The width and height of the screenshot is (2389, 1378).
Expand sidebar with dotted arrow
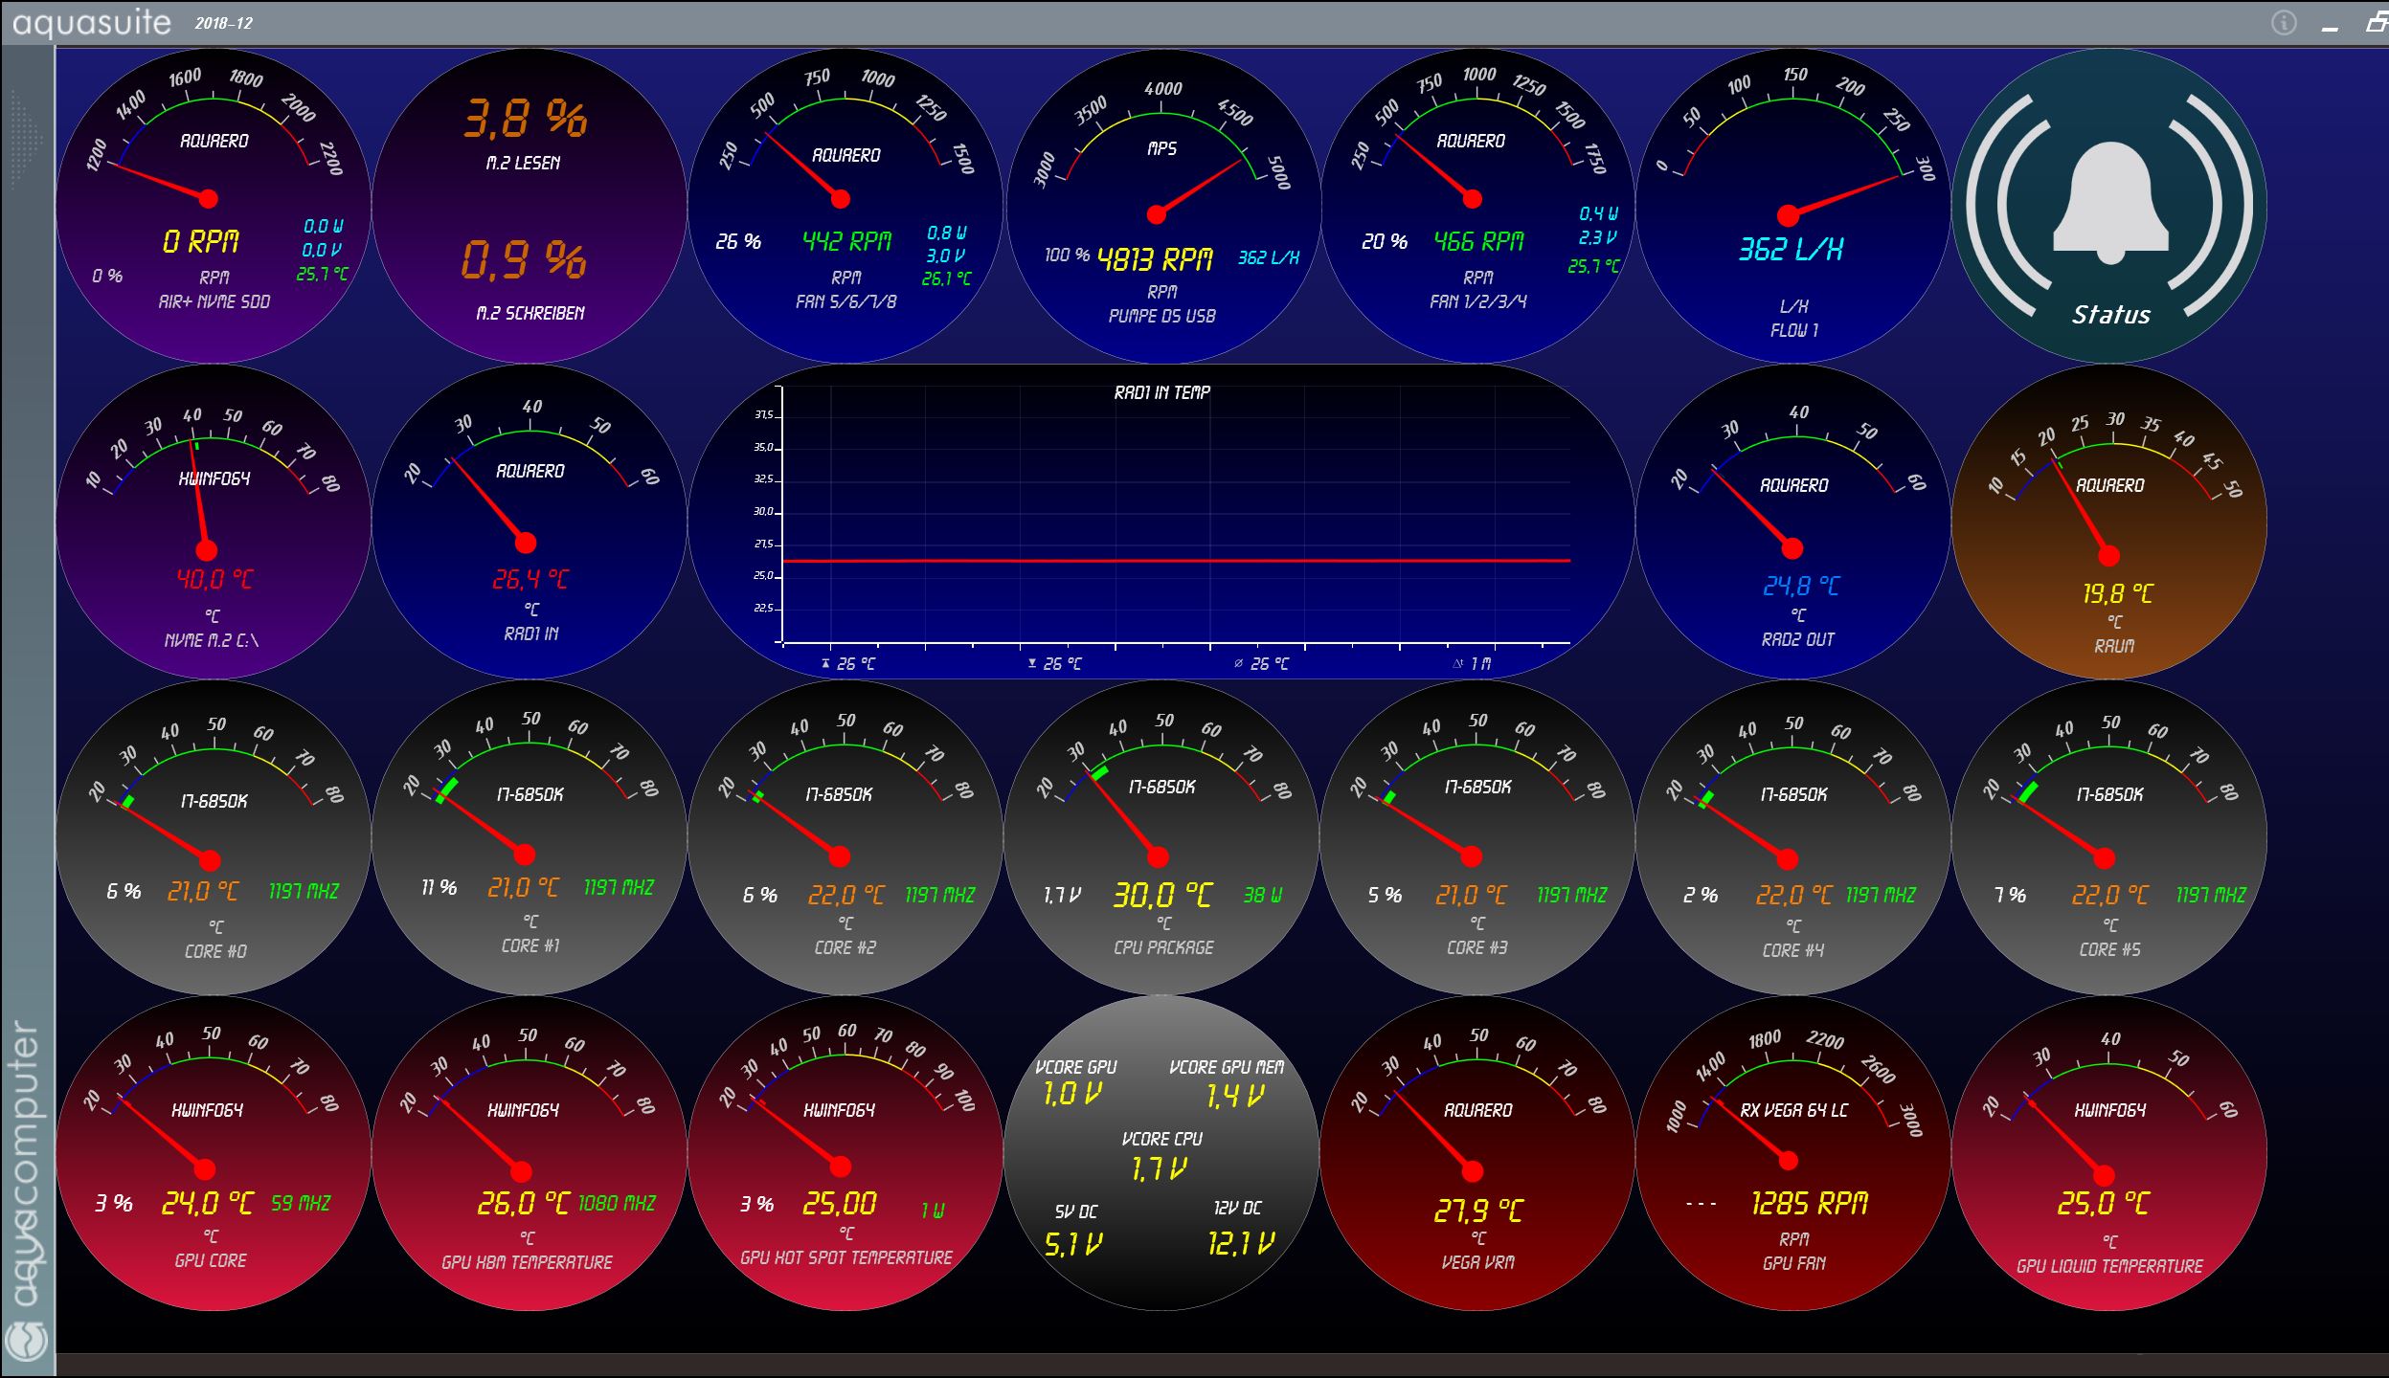tap(27, 139)
